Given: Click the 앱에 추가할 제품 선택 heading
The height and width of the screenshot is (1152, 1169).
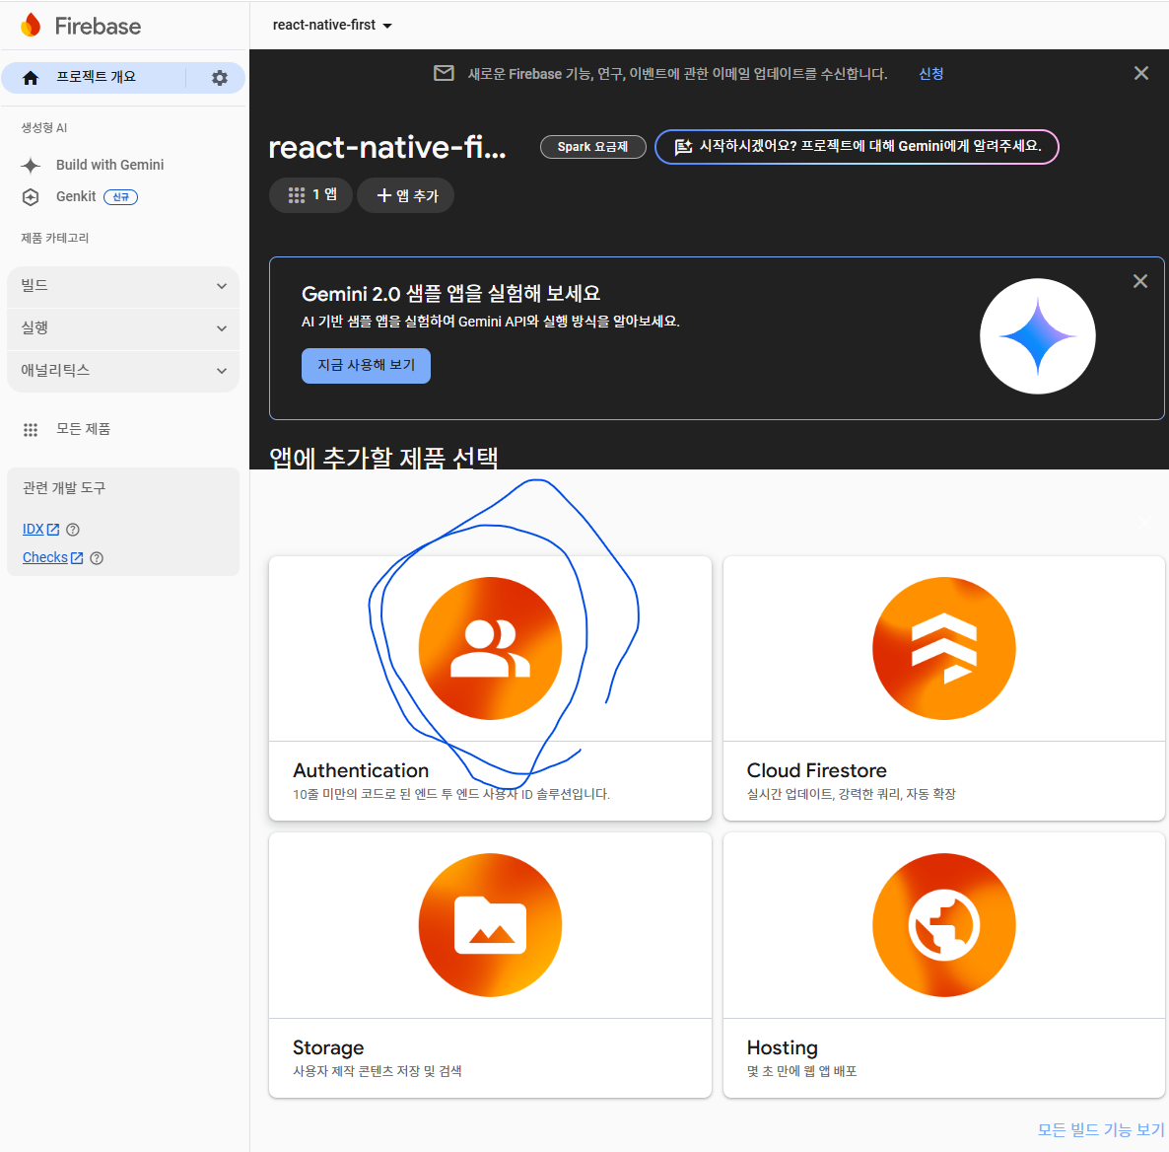Looking at the screenshot, I should pos(383,458).
